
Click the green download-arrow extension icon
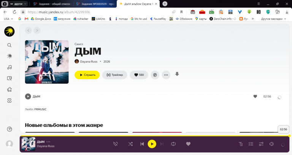click(x=249, y=12)
